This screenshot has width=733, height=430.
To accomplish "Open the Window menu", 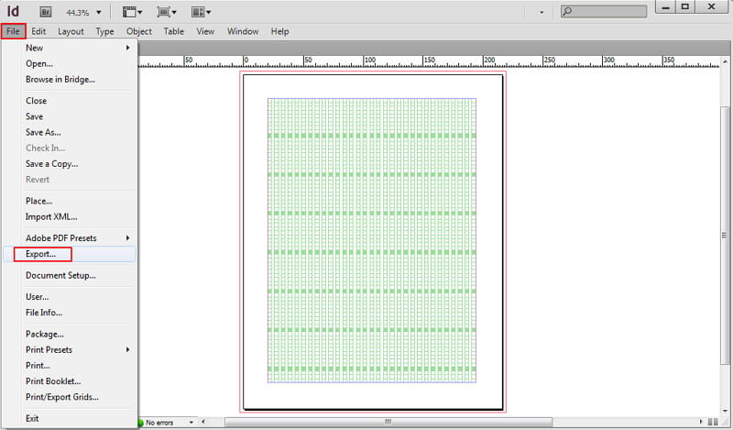I will point(243,31).
